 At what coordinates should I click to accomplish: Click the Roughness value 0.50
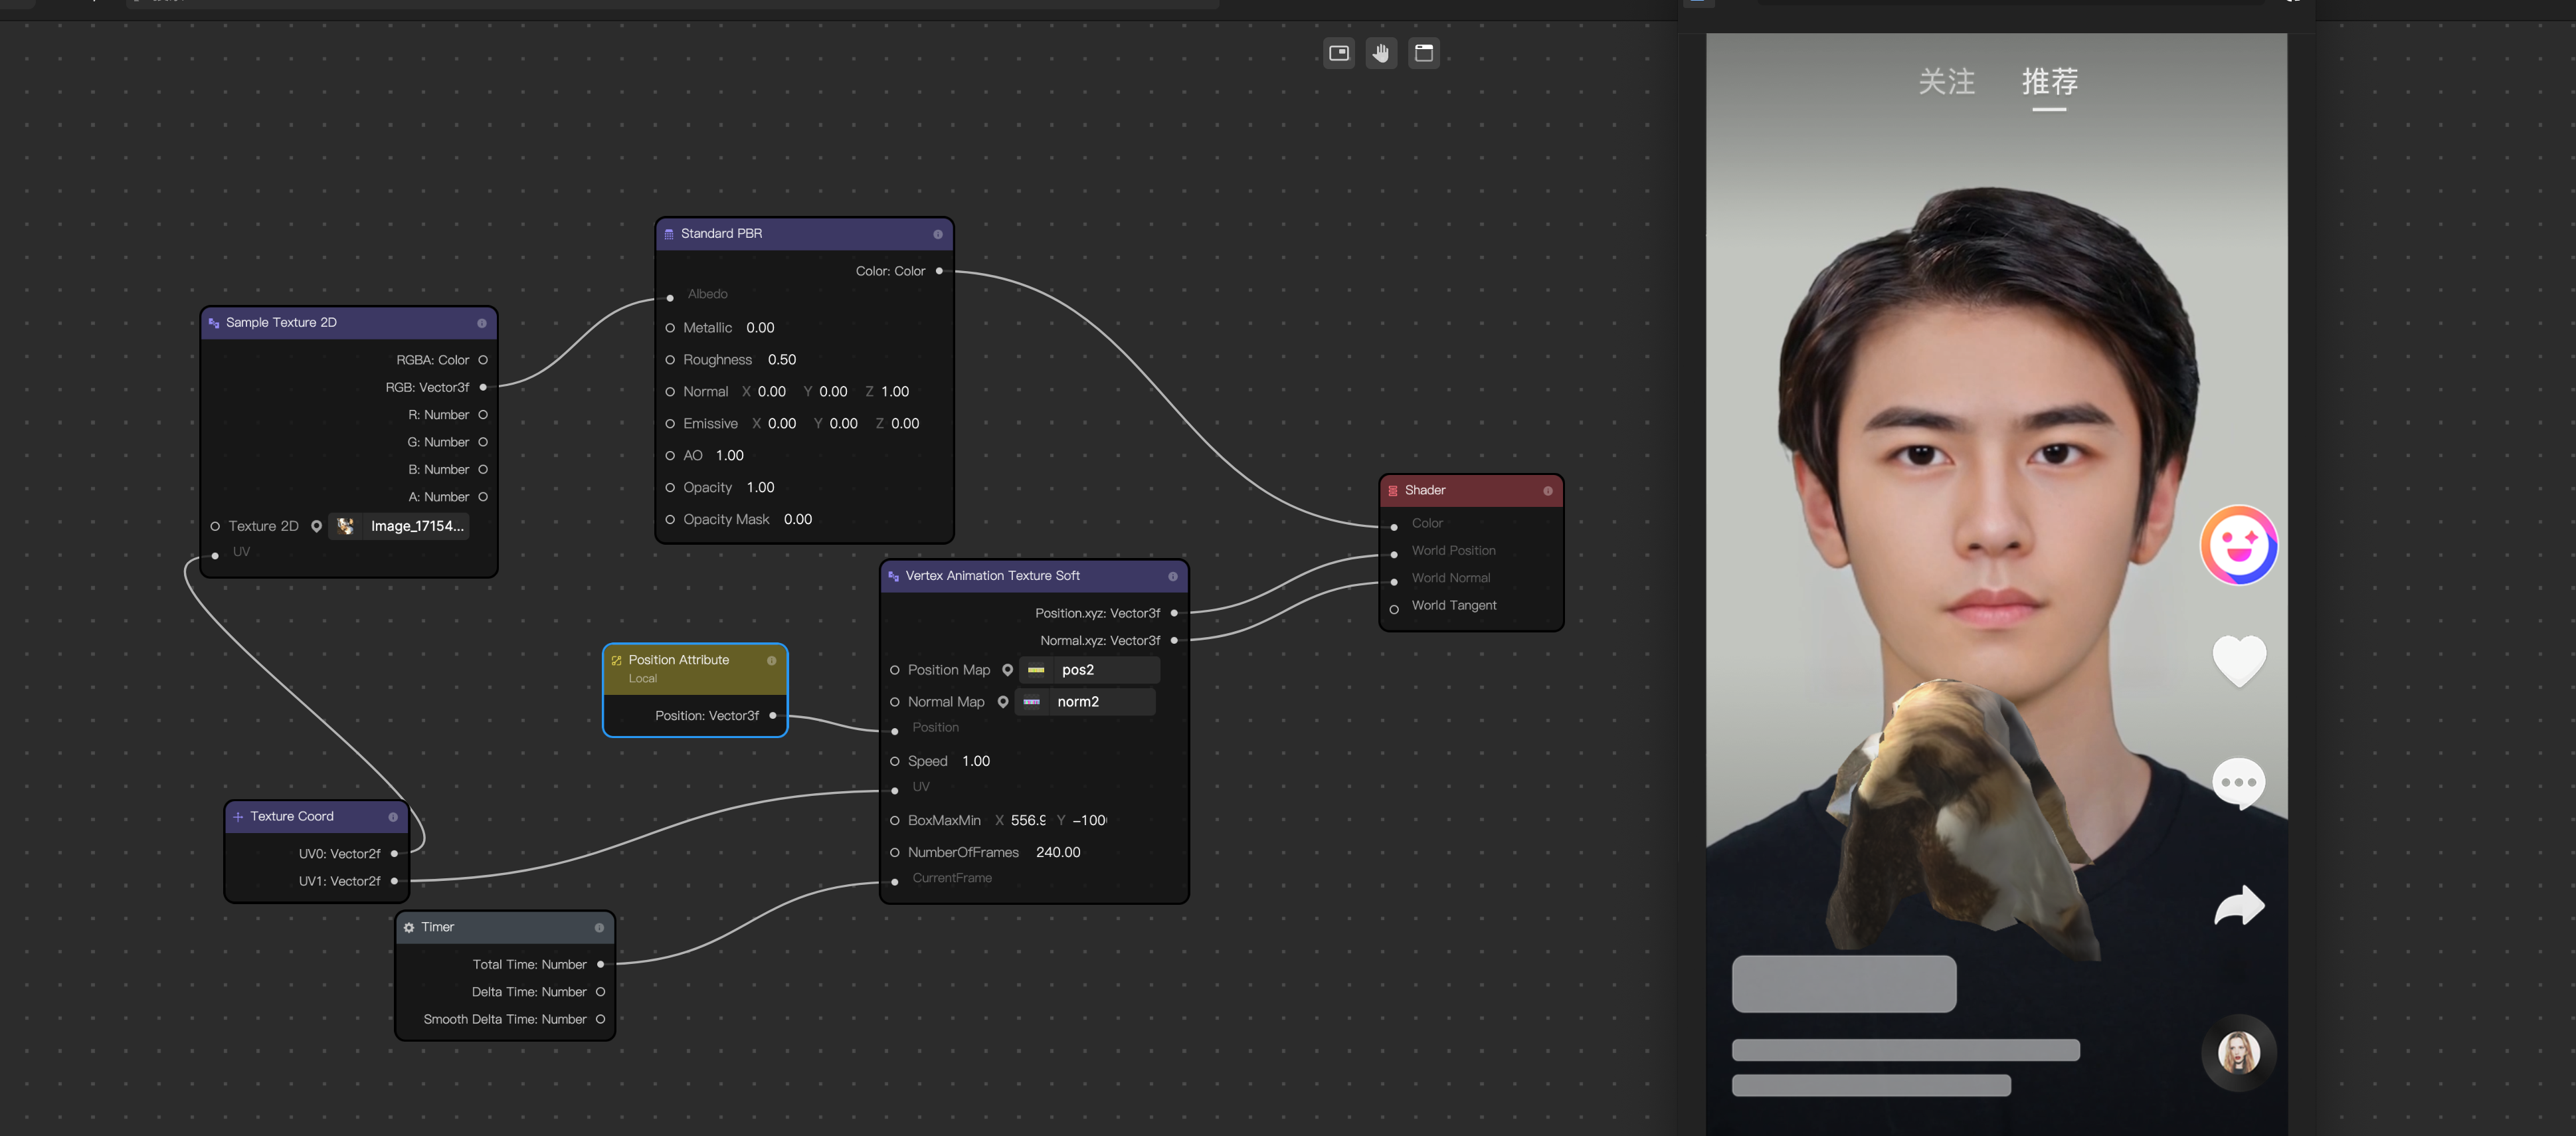click(x=782, y=360)
